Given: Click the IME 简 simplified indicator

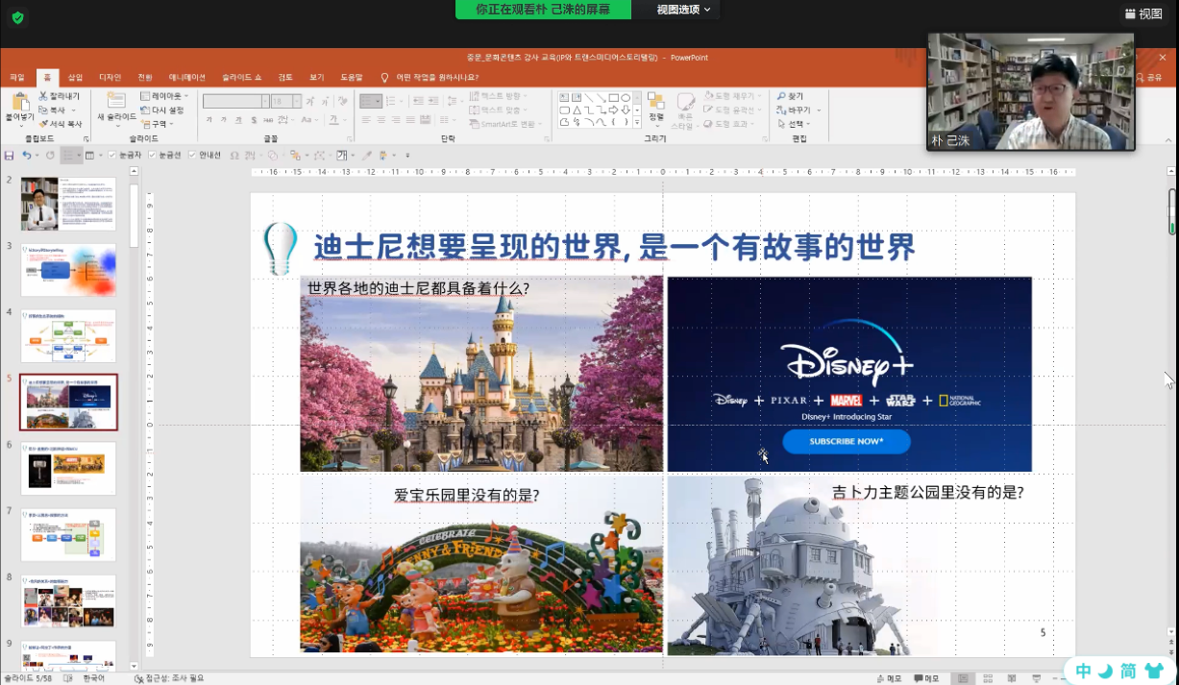Looking at the screenshot, I should [1128, 671].
